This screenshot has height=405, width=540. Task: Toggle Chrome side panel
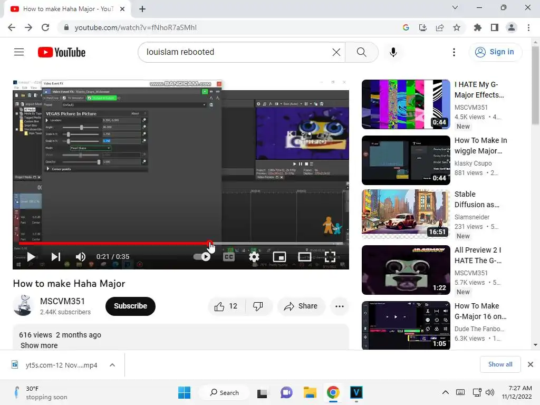point(495,27)
